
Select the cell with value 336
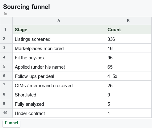128,39
